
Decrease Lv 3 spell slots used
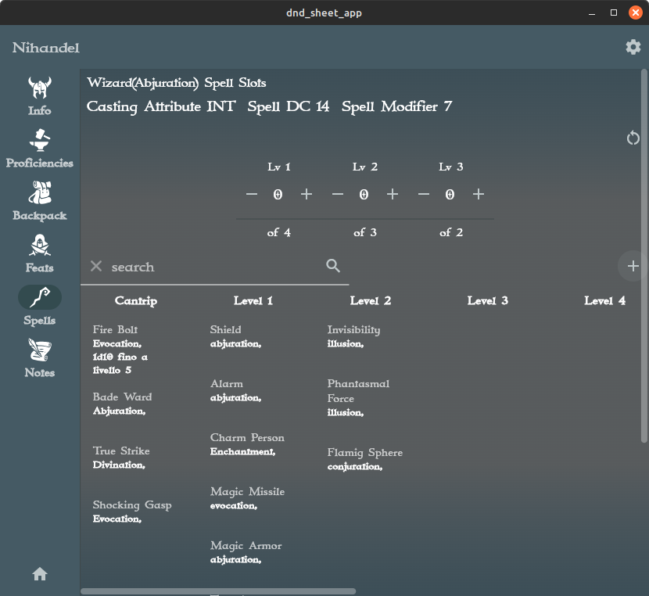pos(424,194)
